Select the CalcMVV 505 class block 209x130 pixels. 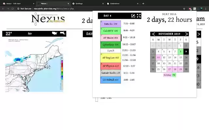[110, 31]
